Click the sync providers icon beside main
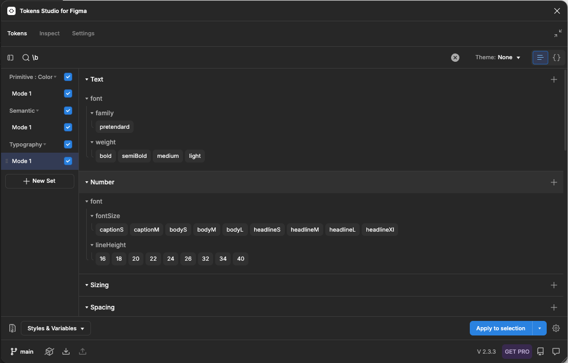568x363 pixels. coord(49,352)
